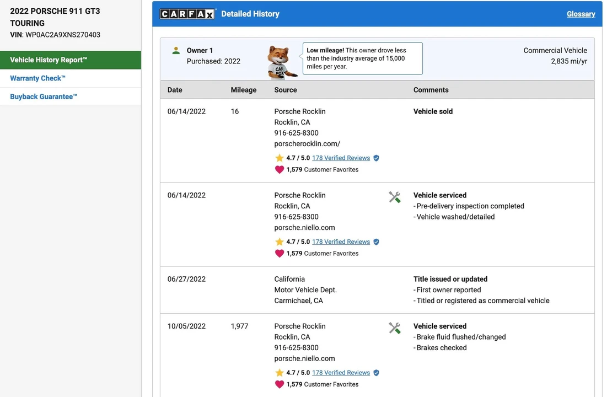
Task: Click the Low mileage speech bubble
Action: (x=362, y=58)
